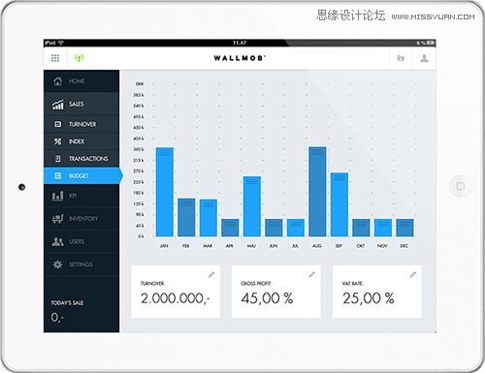485x373 pixels.
Task: Select the APR bar in chart
Action: coord(230,228)
